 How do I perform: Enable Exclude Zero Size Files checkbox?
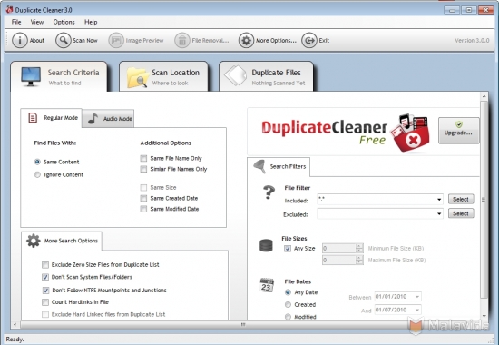click(x=45, y=265)
